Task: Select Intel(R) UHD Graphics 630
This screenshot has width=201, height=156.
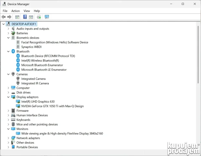Action: pyautogui.click(x=38, y=102)
